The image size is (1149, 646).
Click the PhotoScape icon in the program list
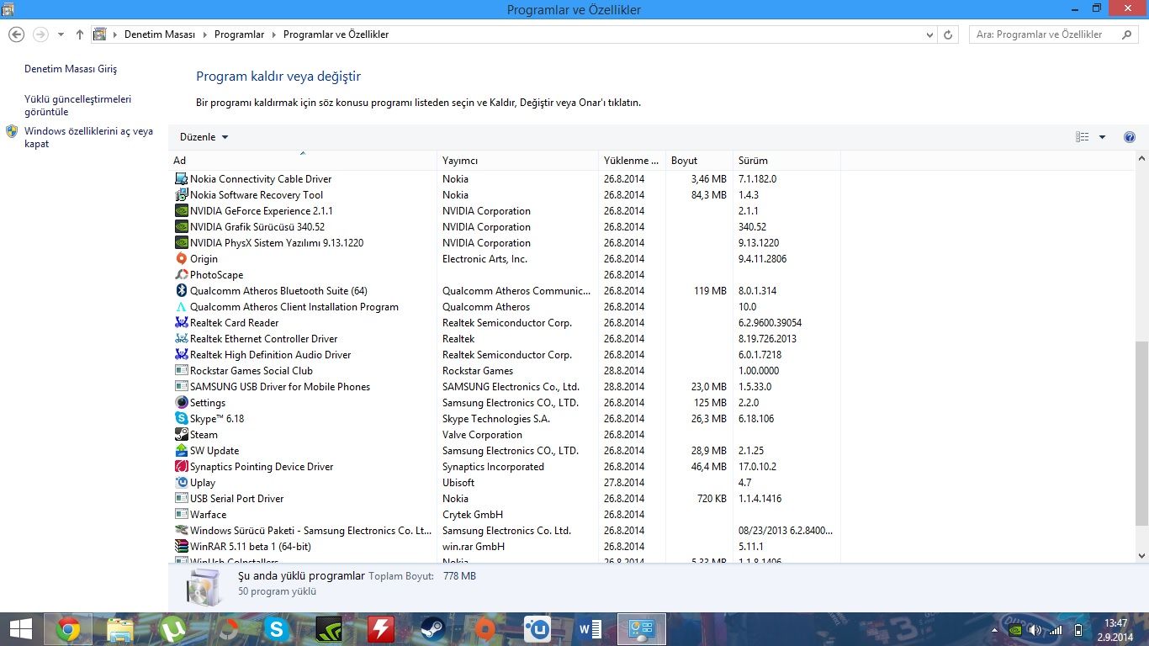[x=181, y=275]
